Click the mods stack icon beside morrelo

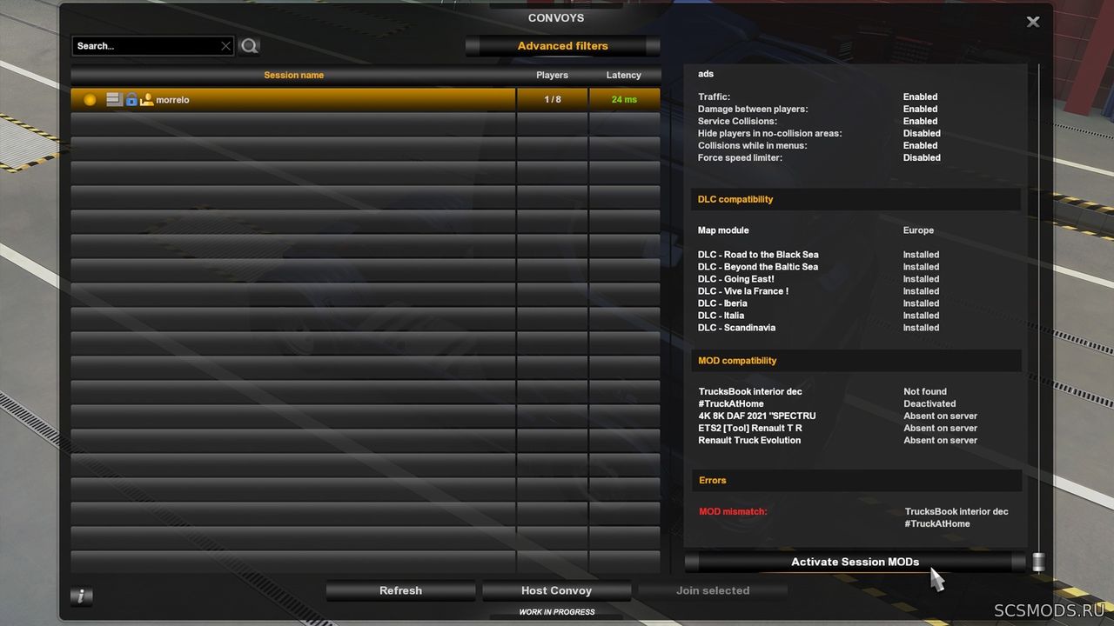[113, 99]
